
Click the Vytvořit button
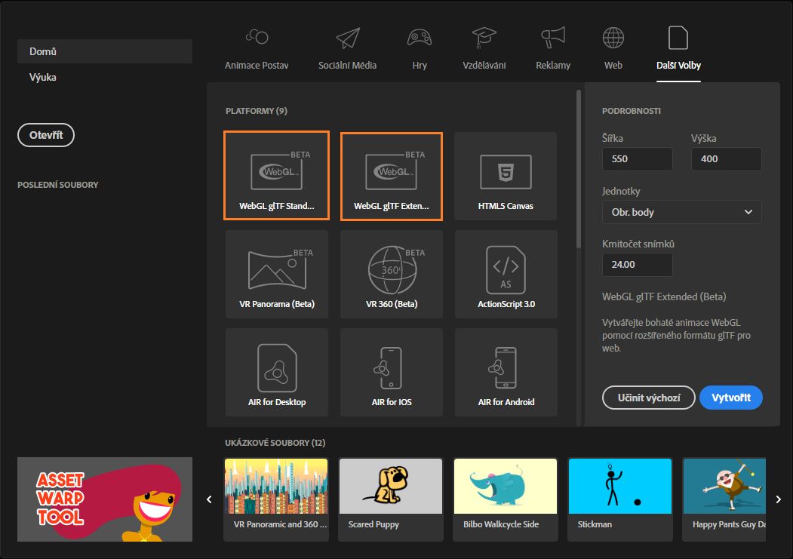(731, 398)
